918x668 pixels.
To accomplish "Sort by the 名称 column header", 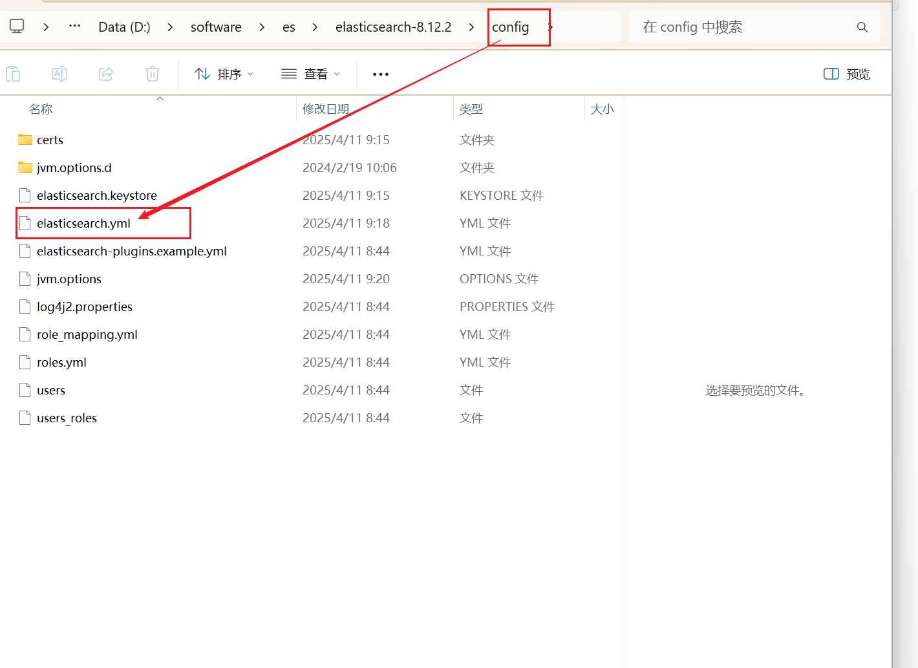I will [41, 109].
